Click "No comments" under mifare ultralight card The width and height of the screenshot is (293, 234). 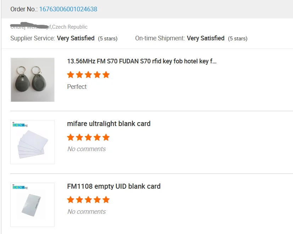(x=86, y=149)
